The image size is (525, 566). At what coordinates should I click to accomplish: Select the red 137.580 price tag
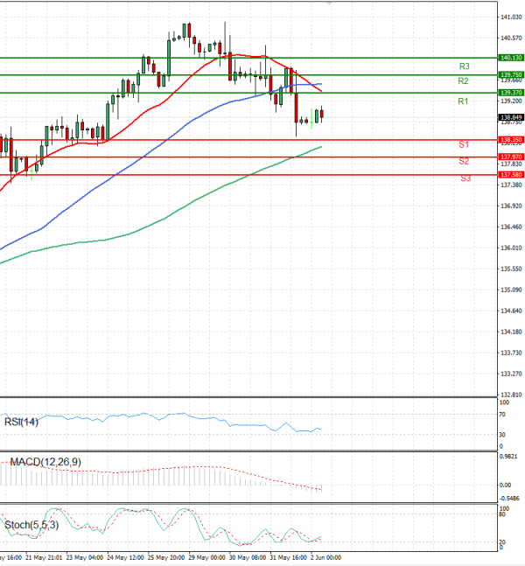pyautogui.click(x=511, y=175)
